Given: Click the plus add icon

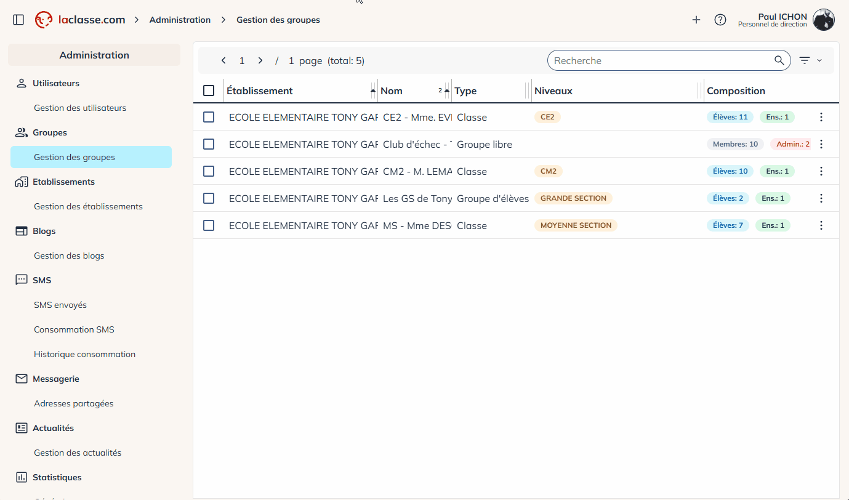Looking at the screenshot, I should [696, 20].
